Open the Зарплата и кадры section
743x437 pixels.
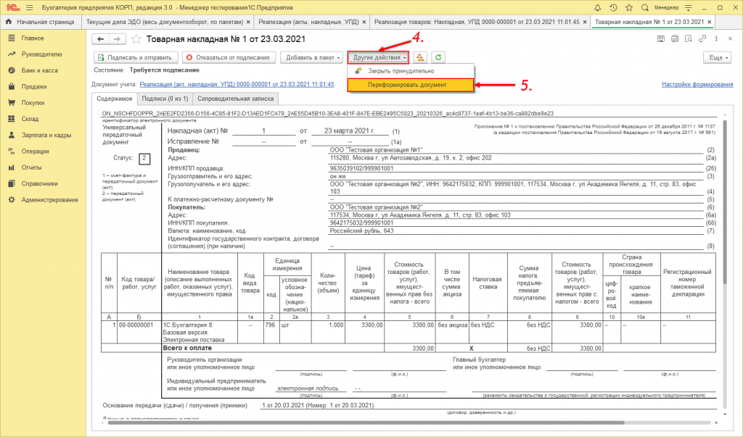[46, 135]
